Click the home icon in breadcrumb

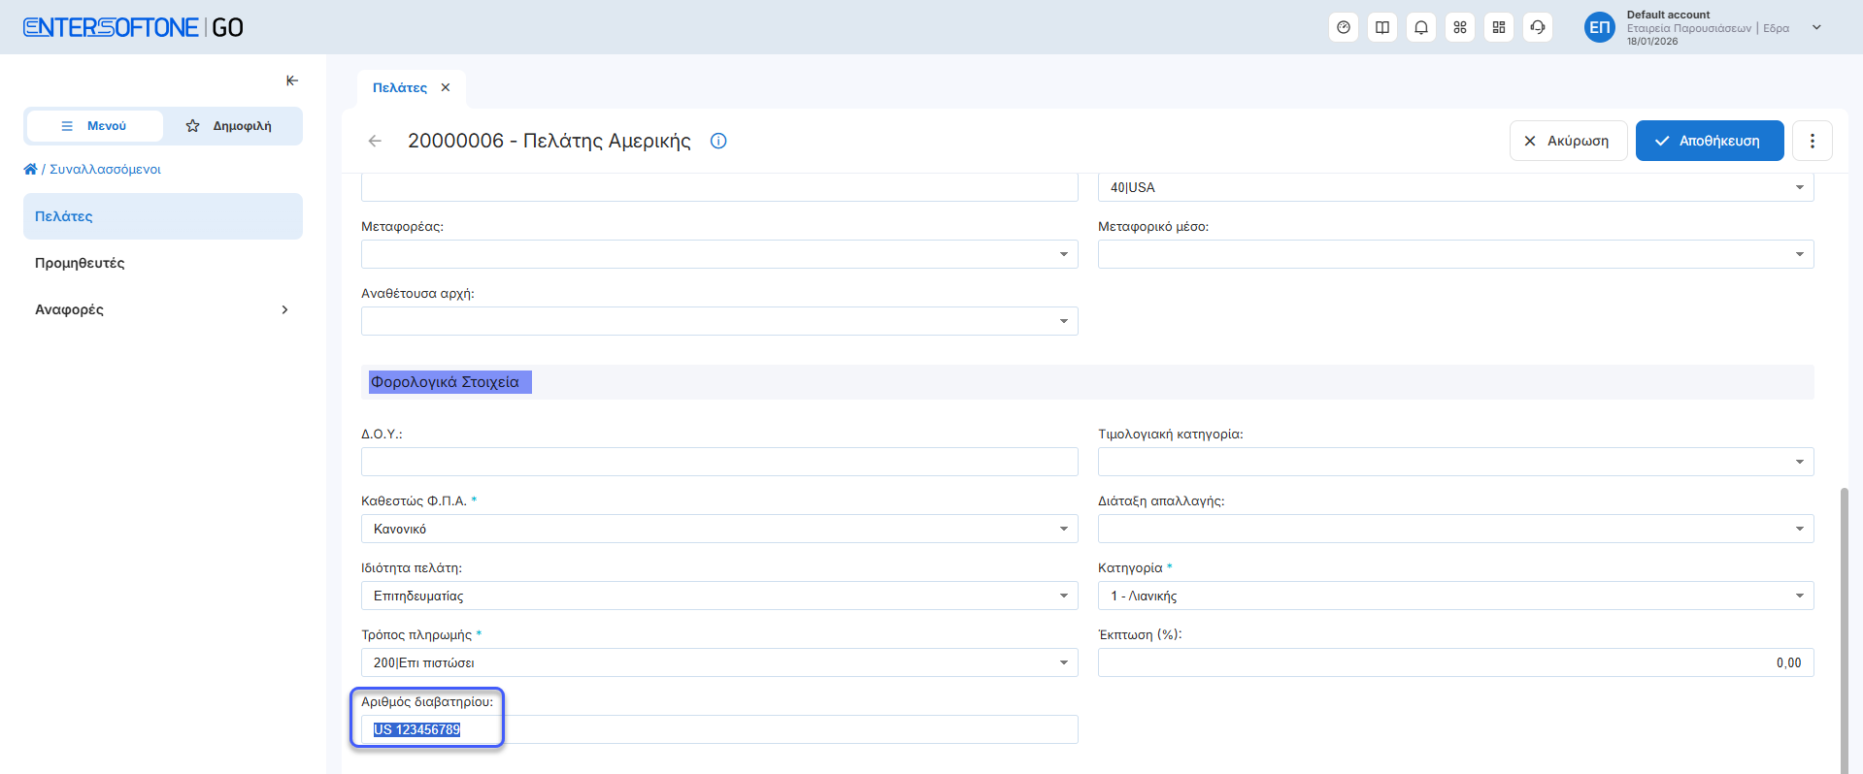coord(30,169)
